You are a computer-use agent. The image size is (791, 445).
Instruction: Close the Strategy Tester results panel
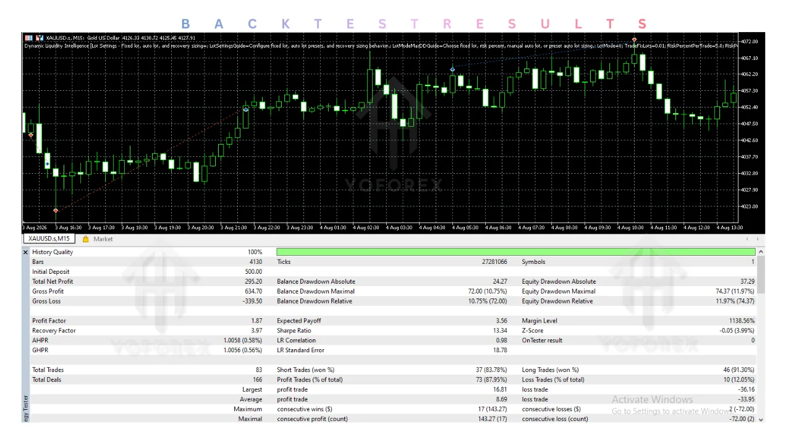click(25, 252)
